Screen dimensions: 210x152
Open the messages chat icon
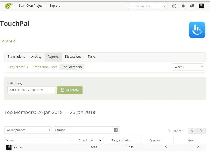(192, 6)
